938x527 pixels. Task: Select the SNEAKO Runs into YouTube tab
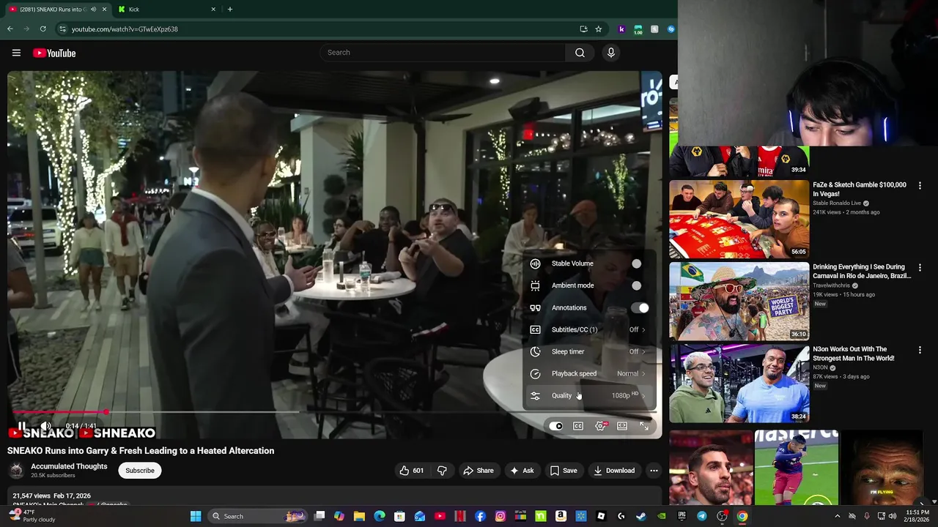pyautogui.click(x=57, y=10)
